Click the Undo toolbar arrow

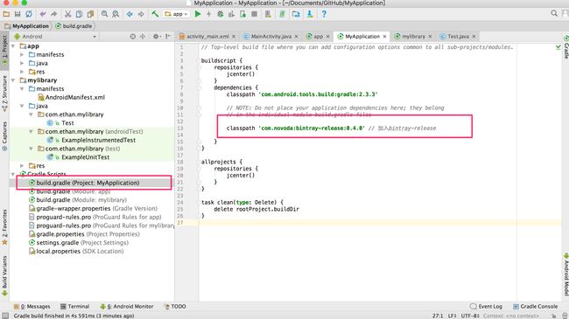[x=43, y=14]
